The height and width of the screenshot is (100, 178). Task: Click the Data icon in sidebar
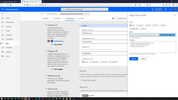[3, 43]
